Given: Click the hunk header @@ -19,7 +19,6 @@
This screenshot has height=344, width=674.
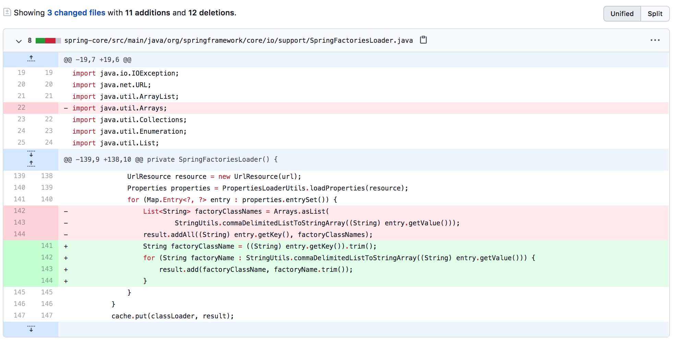Looking at the screenshot, I should pyautogui.click(x=97, y=60).
